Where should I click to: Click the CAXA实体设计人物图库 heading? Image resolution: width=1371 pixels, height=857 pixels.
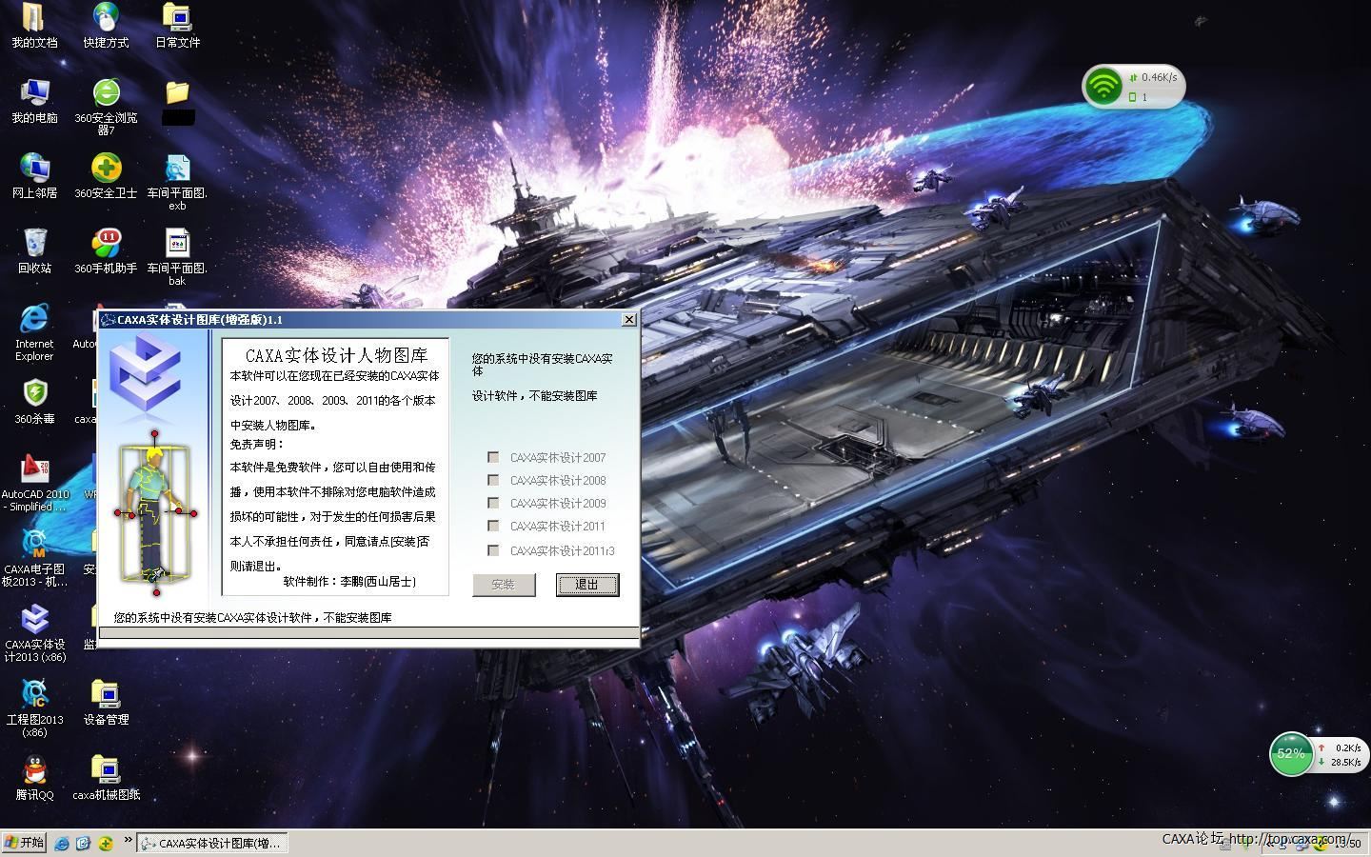click(336, 355)
